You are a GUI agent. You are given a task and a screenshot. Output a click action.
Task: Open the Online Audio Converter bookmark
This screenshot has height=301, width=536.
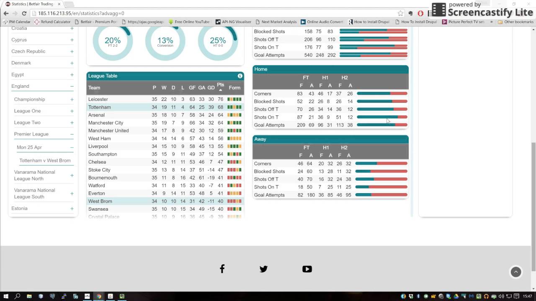(x=322, y=22)
